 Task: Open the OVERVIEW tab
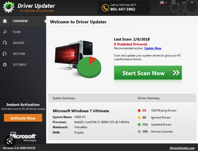pos(23,21)
